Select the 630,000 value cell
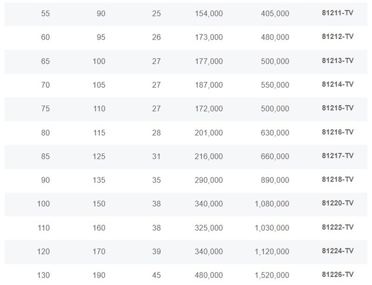The width and height of the screenshot is (372, 285). (275, 133)
